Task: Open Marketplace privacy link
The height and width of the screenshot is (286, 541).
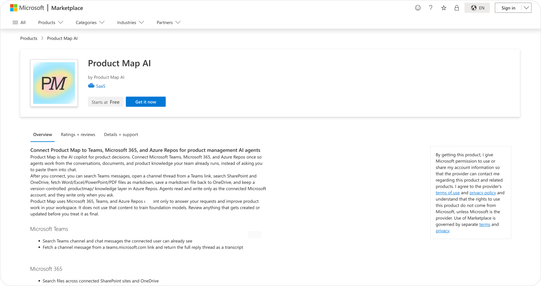Action: click(442, 231)
